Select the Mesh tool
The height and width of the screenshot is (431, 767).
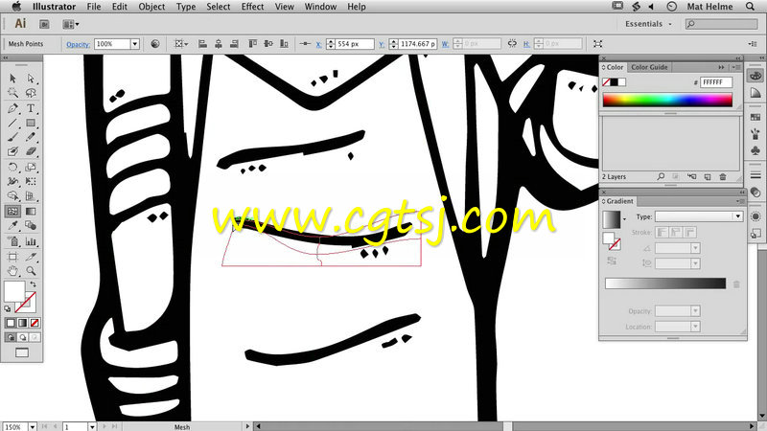coord(12,212)
